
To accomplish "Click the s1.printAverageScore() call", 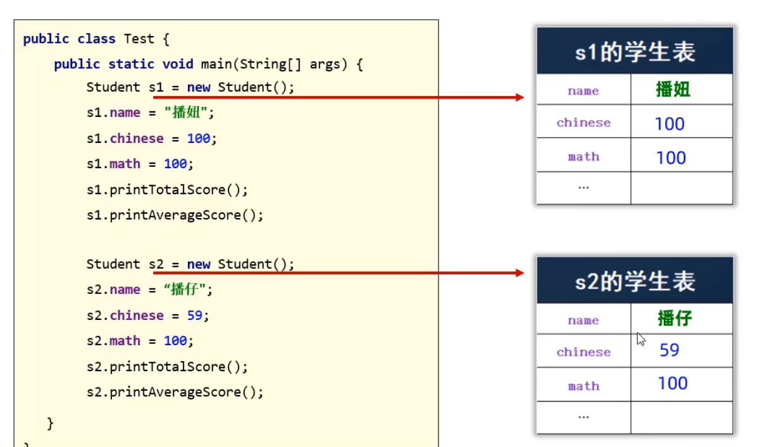I will pos(175,215).
